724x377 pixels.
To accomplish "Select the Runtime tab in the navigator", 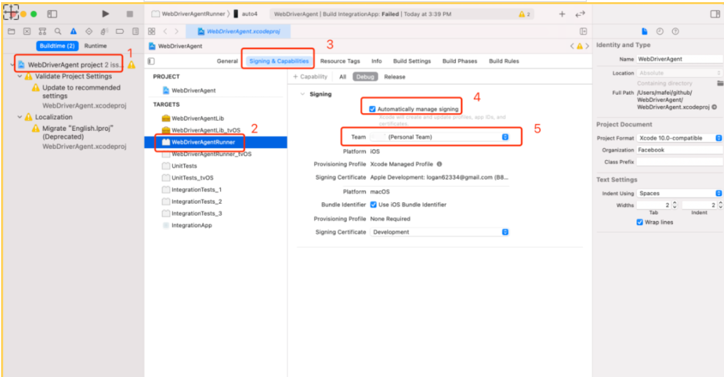I will click(96, 45).
